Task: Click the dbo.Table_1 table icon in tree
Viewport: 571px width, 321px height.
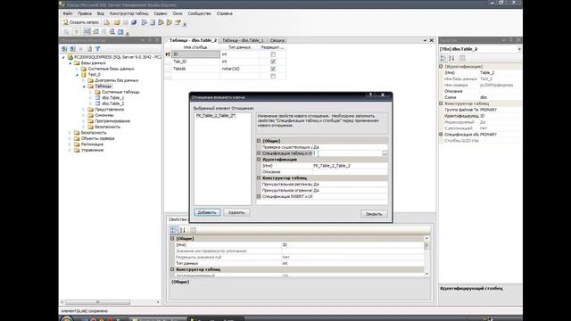Action: [97, 98]
